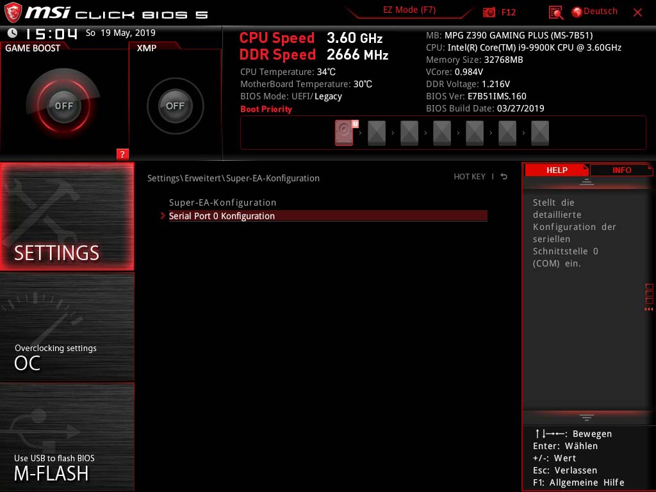This screenshot has width=656, height=492.
Task: Click the DDR Voltage 1.216V reading
Action: (x=468, y=84)
